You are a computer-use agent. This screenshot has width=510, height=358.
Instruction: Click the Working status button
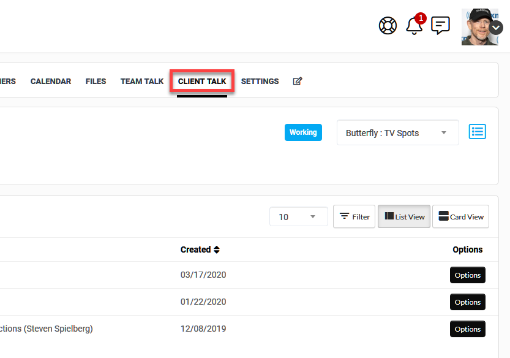coord(303,132)
